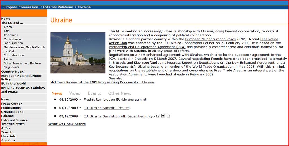
Task: Open EU-Ukraine Summit - results link
Action: [x=106, y=108]
